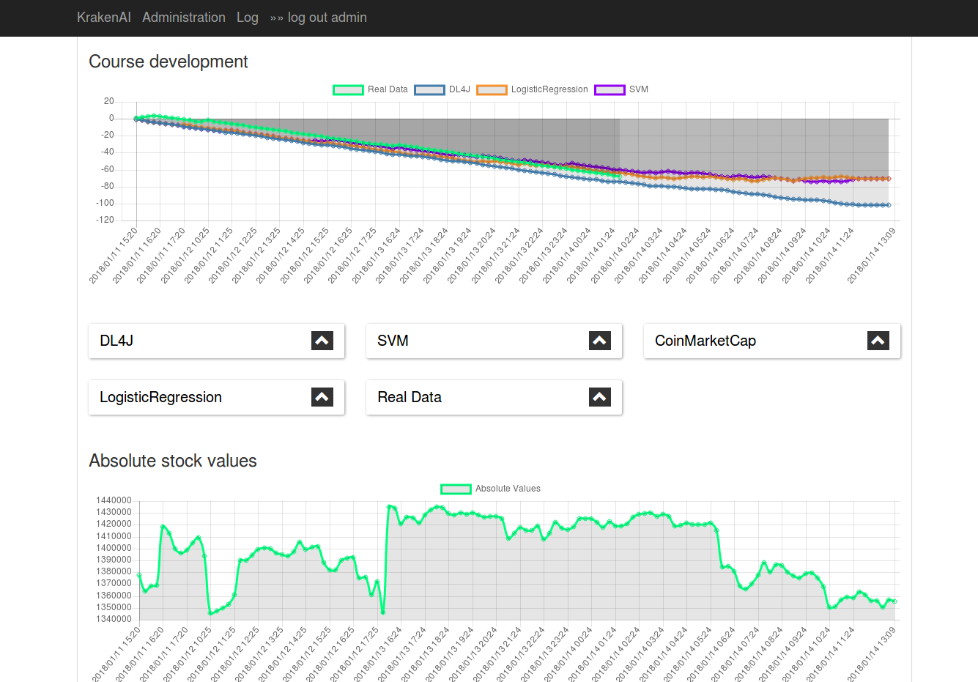
Task: Collapse the Real Data panel chevron
Action: pyautogui.click(x=599, y=397)
